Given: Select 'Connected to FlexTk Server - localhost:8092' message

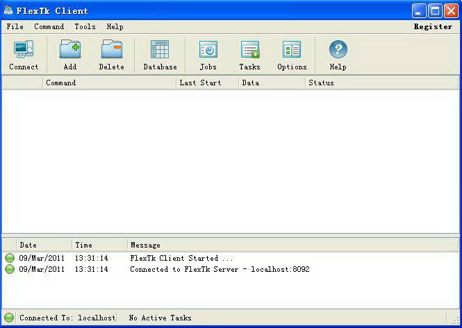Looking at the screenshot, I should (x=220, y=269).
